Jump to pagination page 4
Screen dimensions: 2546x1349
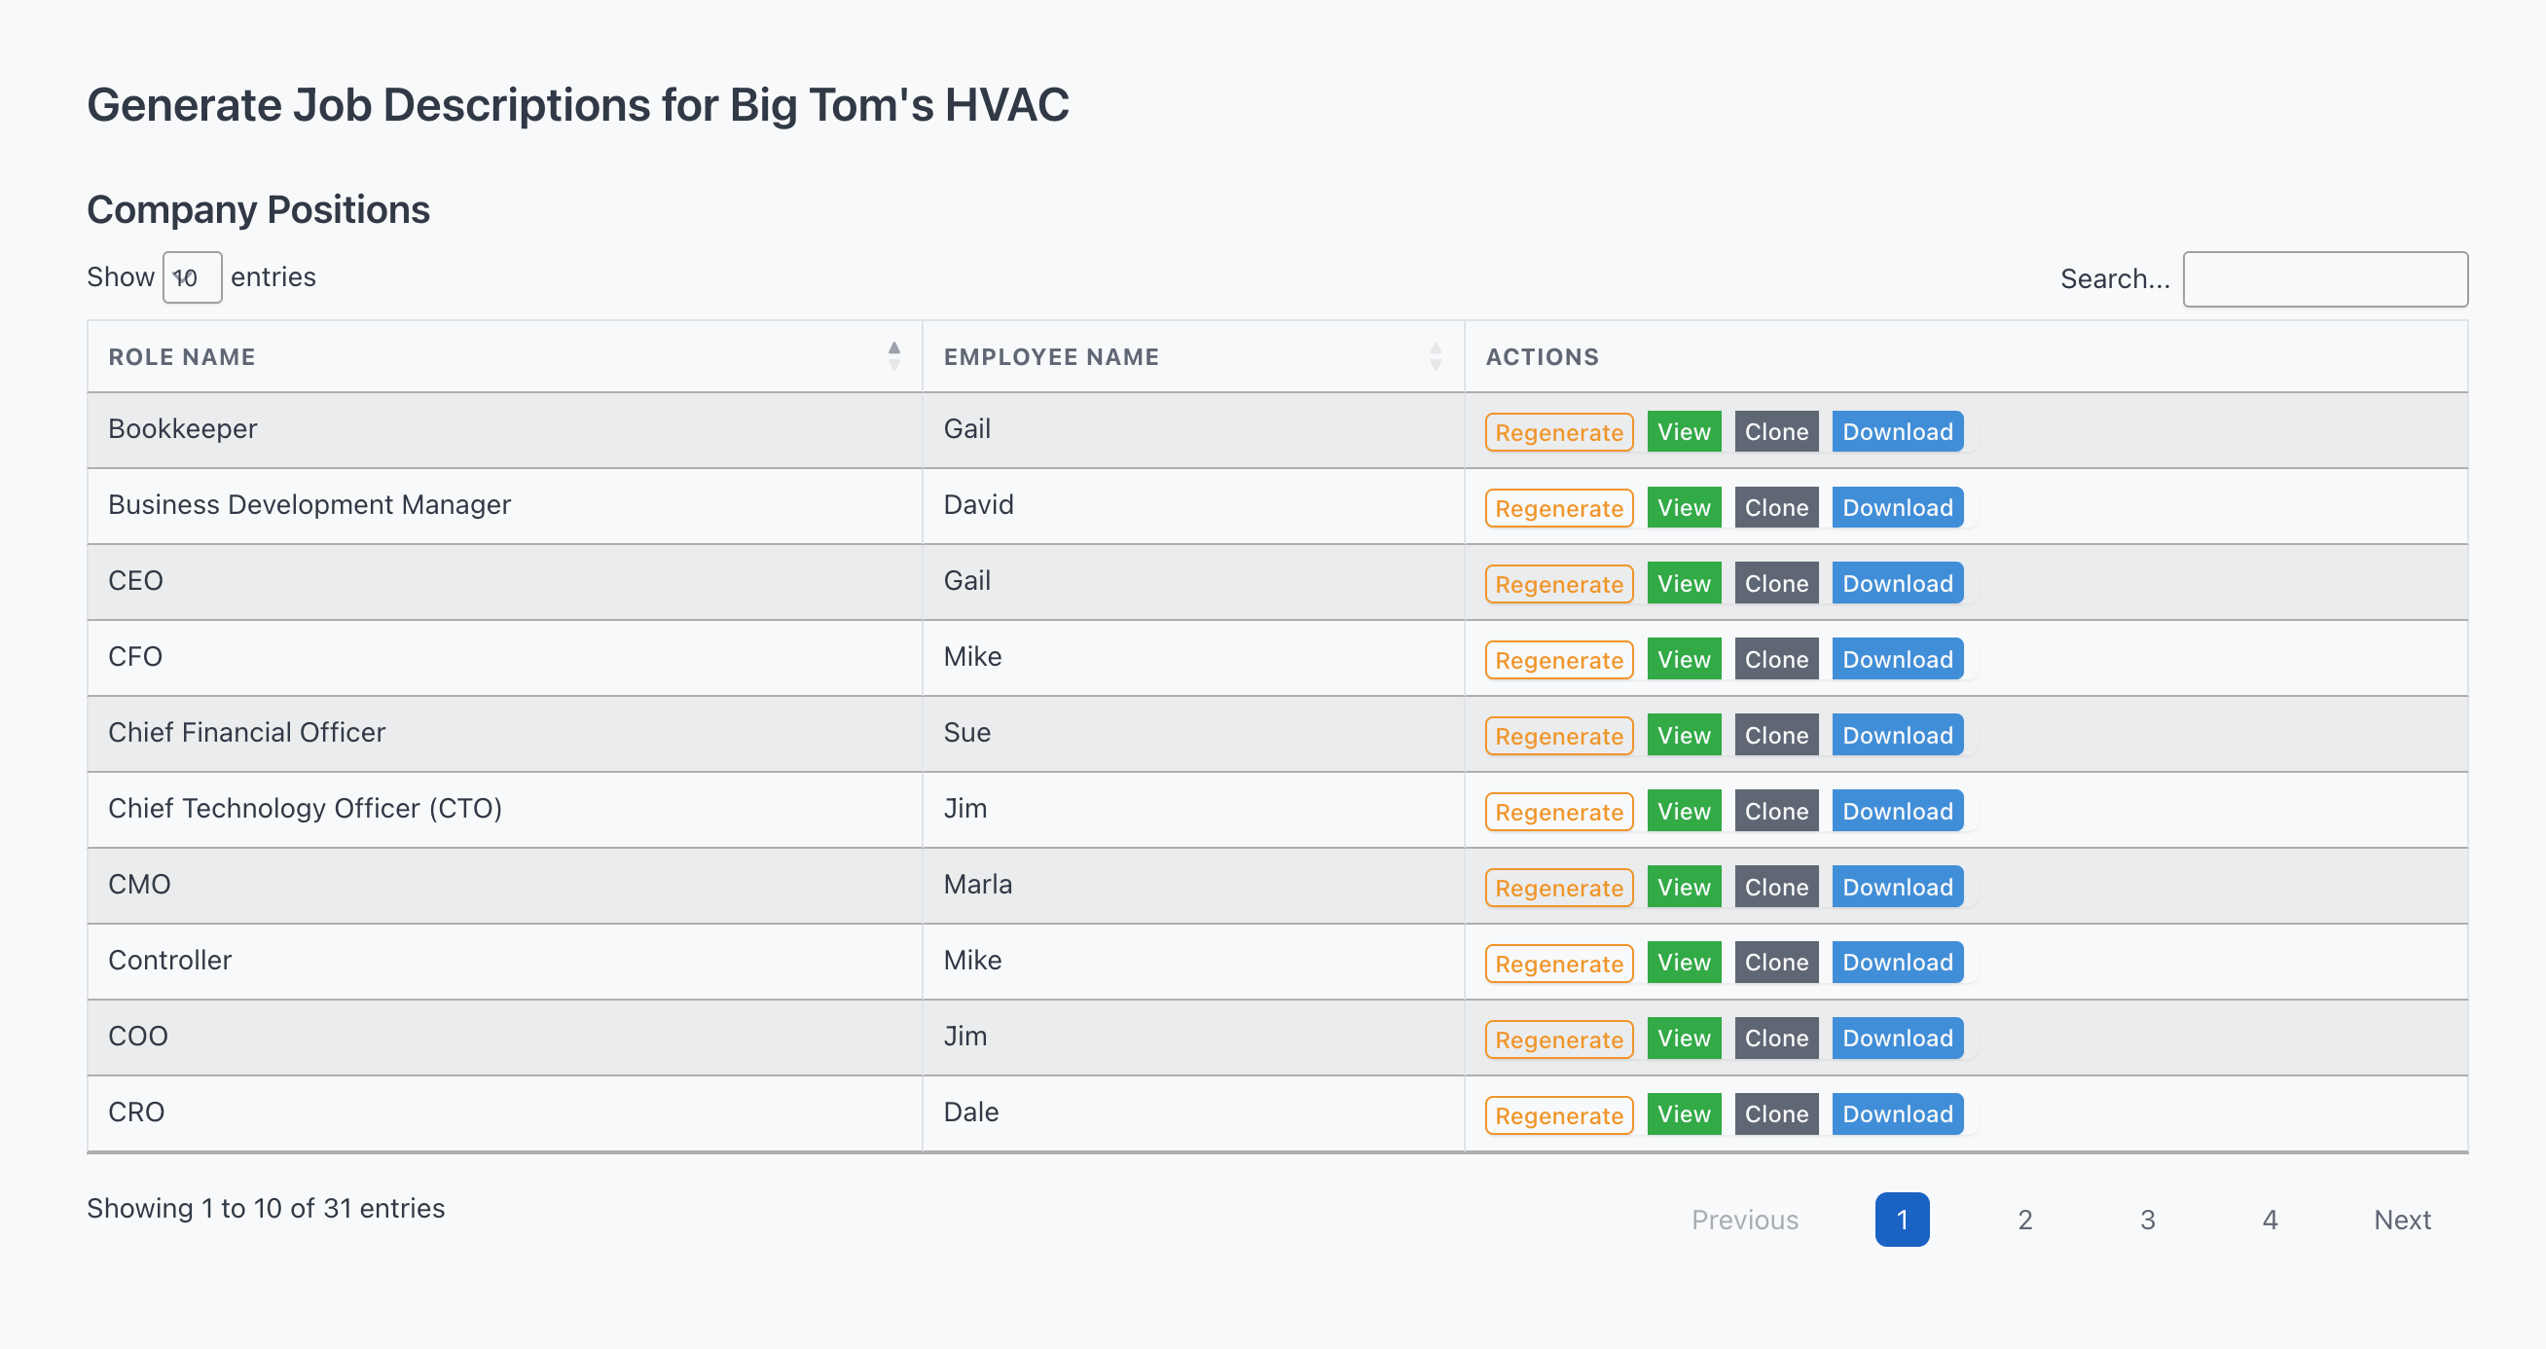(x=2270, y=1220)
